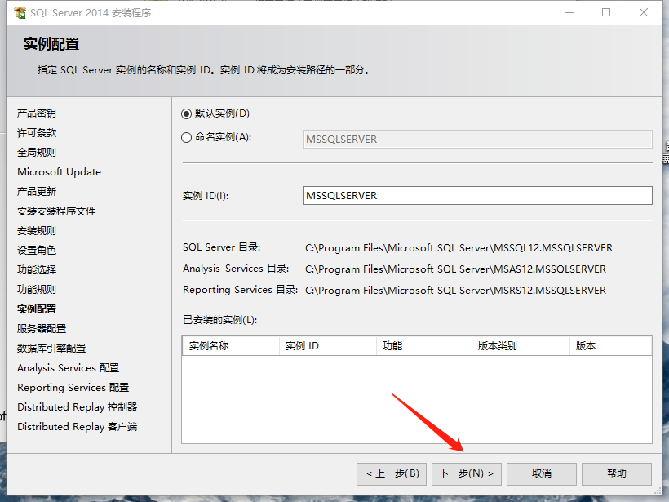This screenshot has width=669, height=502.
Task: Open help with 帮助 button
Action: pyautogui.click(x=617, y=473)
